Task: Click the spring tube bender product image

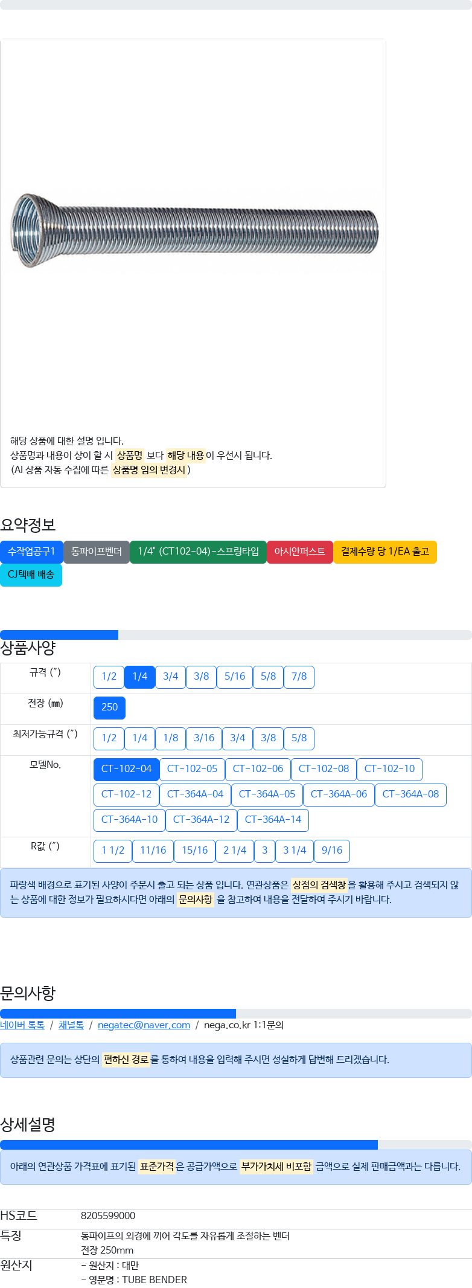Action: coord(194,231)
